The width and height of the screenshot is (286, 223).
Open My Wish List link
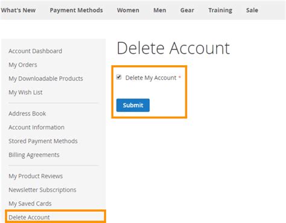coord(25,92)
